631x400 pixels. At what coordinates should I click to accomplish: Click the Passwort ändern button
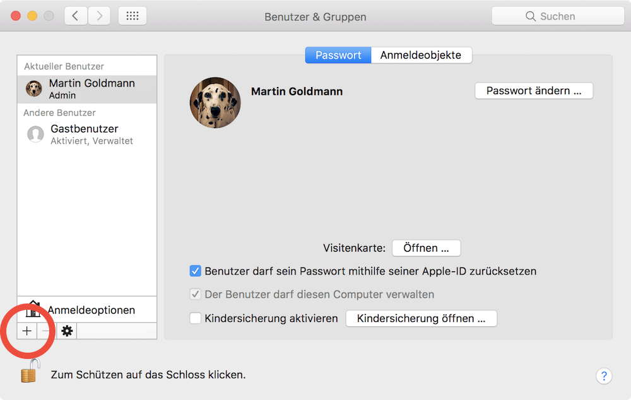(534, 91)
